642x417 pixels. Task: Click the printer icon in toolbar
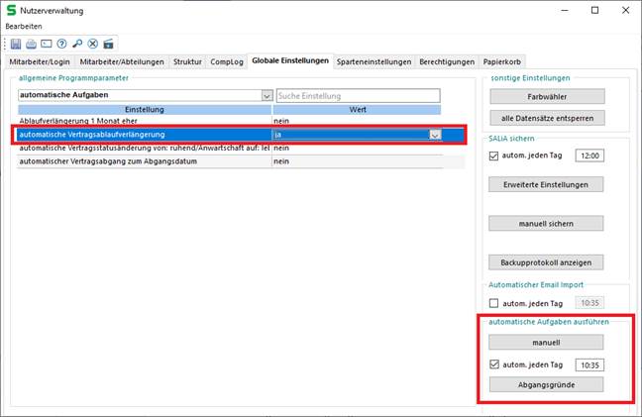tap(31, 44)
